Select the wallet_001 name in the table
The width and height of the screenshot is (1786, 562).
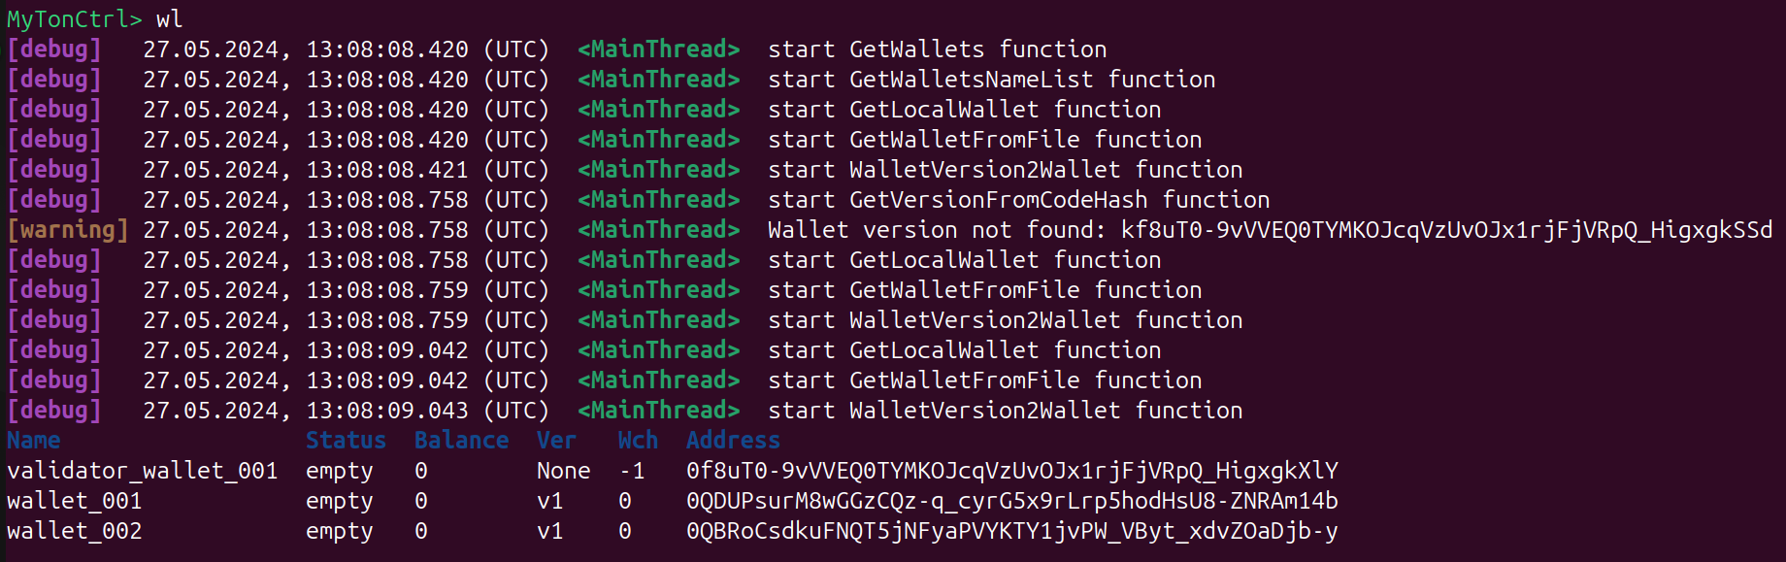[x=75, y=501]
